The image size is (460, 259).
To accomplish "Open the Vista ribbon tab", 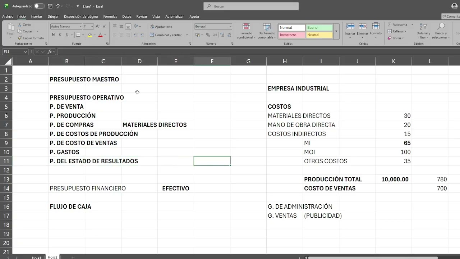I will 156,17.
